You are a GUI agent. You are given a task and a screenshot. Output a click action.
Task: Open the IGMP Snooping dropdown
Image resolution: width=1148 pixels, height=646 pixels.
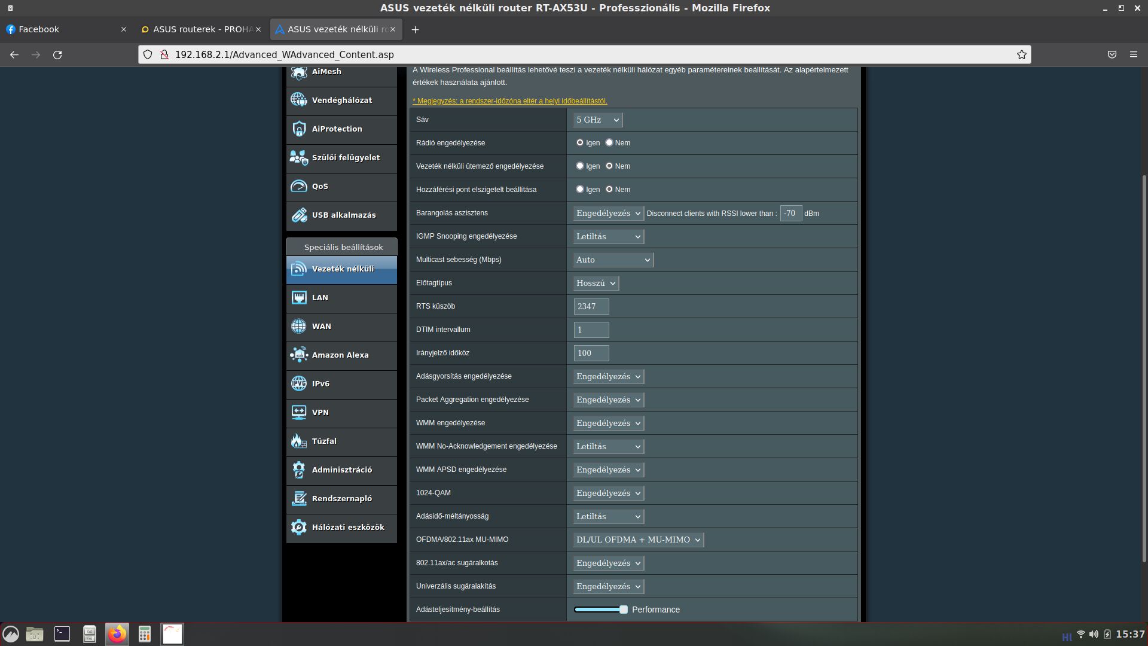(608, 236)
